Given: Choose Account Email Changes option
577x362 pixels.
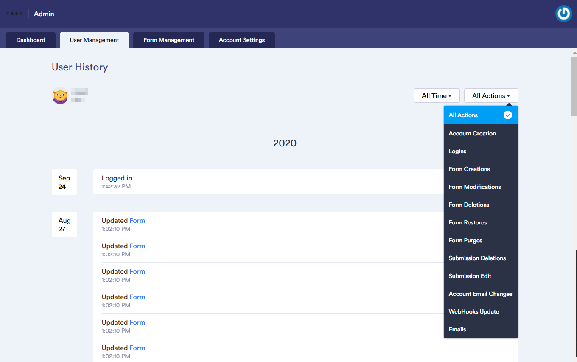Looking at the screenshot, I should (x=480, y=294).
